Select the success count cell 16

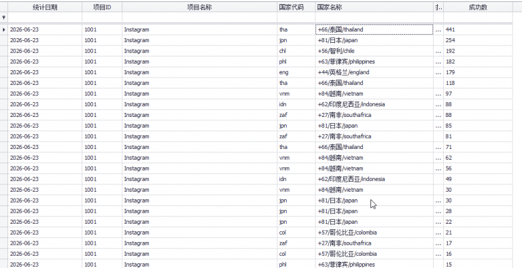pos(478,254)
